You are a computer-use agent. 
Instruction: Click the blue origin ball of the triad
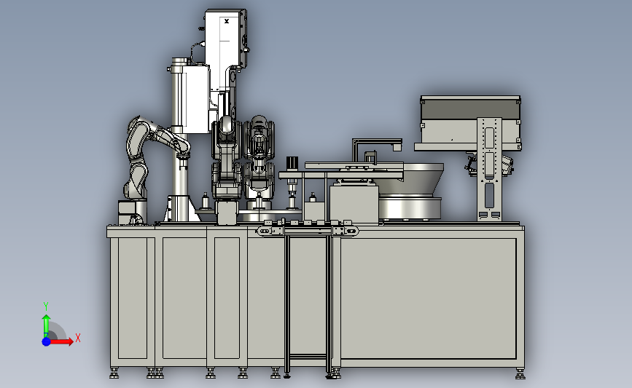coord(46,341)
